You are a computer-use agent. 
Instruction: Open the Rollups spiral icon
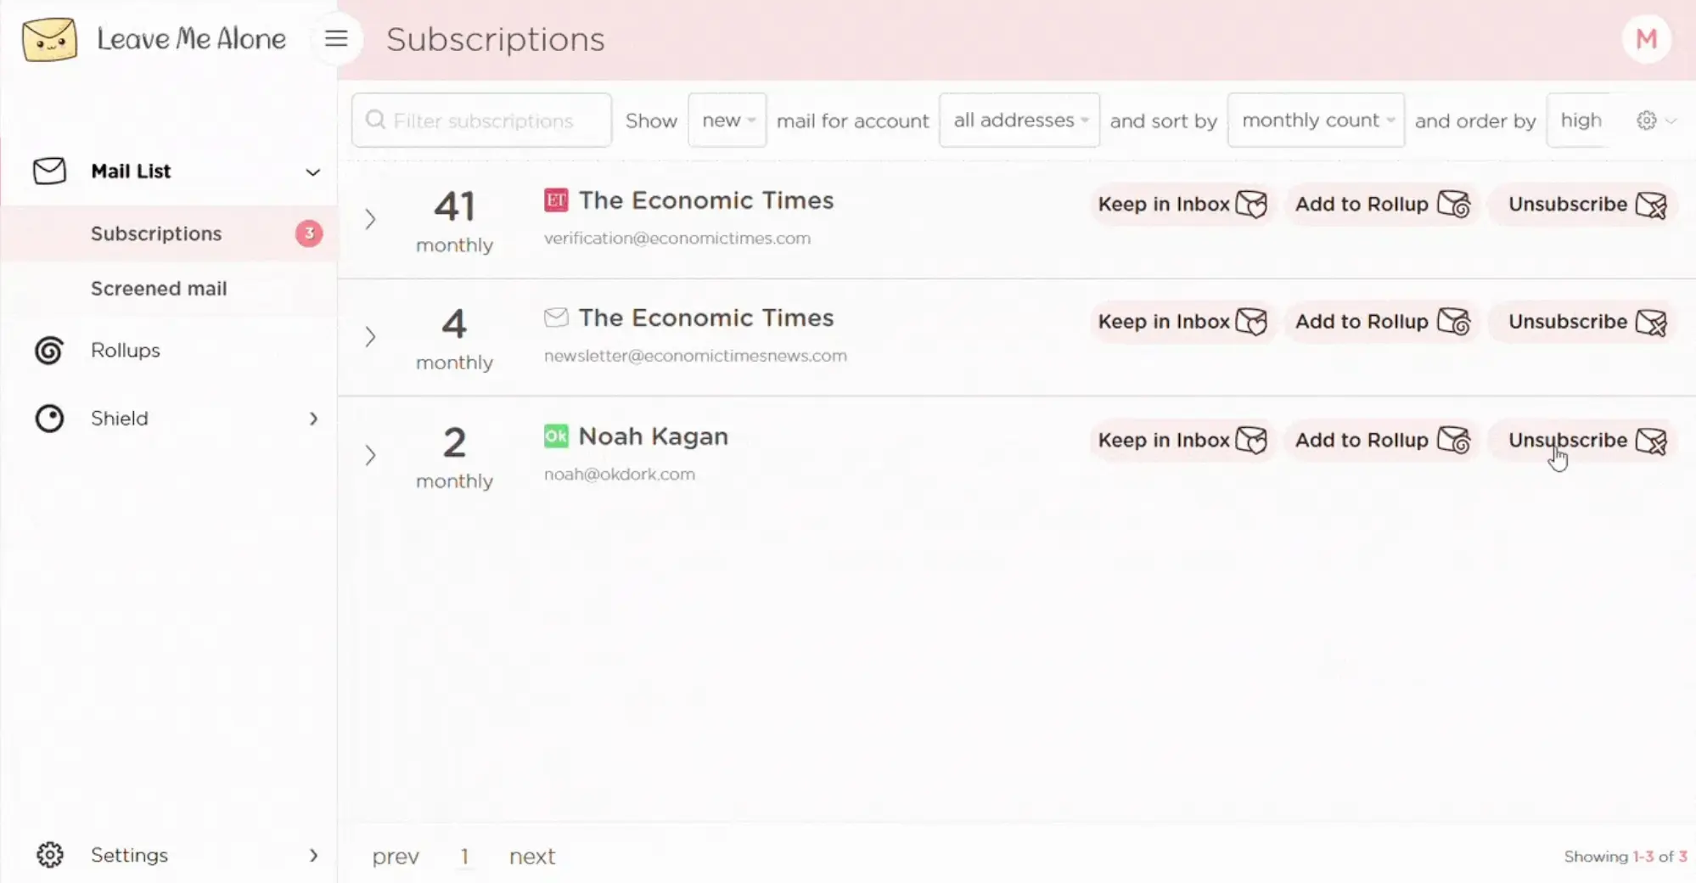point(49,351)
